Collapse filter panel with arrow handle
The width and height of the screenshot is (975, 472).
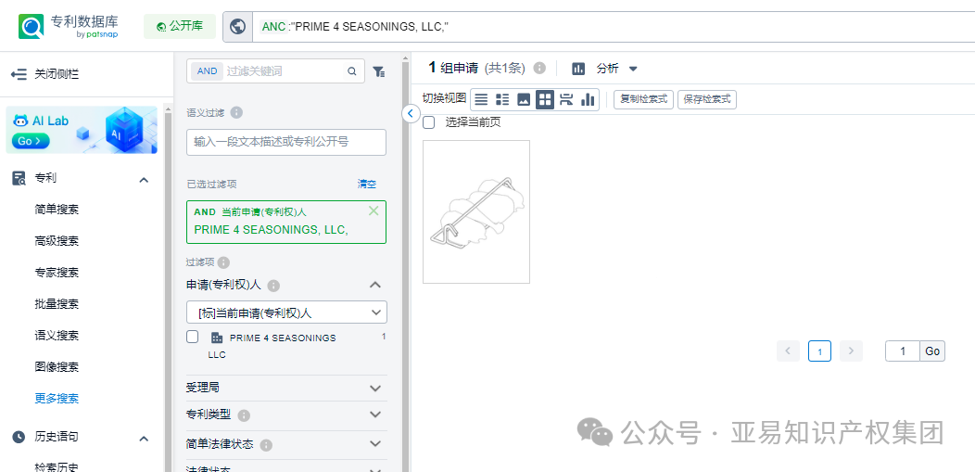coord(411,113)
